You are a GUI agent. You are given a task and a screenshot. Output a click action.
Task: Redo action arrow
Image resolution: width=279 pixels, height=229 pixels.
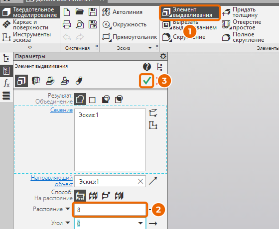(x=80, y=37)
